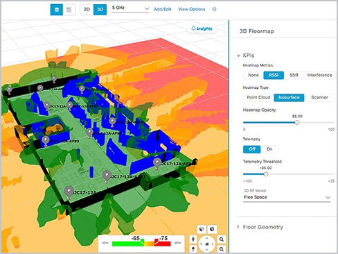
Task: Choose Scanner heatmap type
Action: (319, 97)
